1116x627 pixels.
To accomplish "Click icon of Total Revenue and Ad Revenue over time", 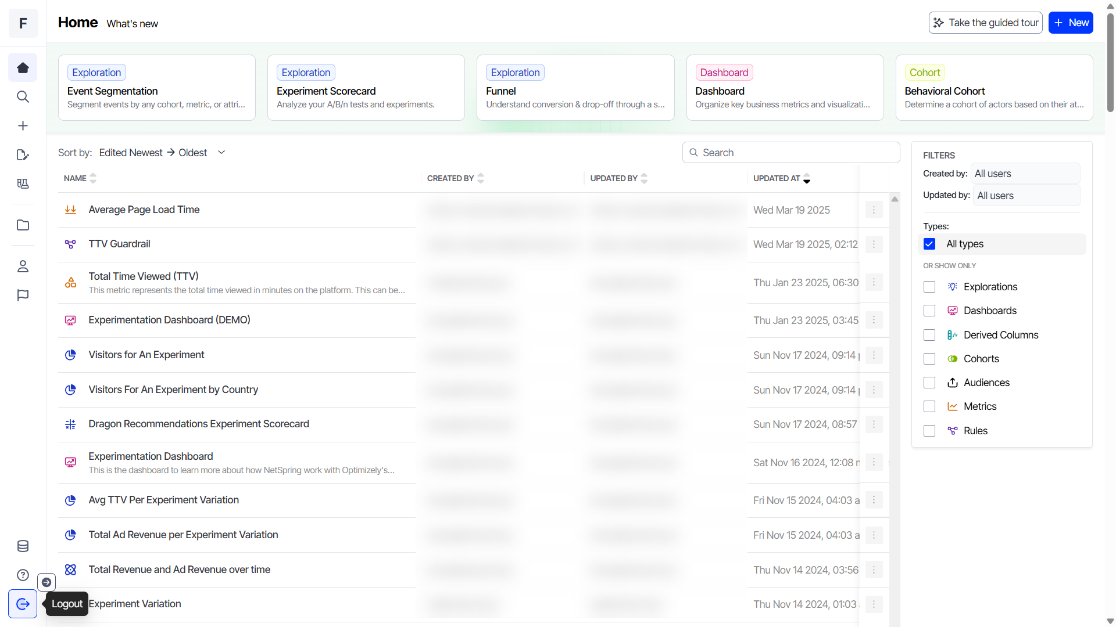I will point(70,570).
